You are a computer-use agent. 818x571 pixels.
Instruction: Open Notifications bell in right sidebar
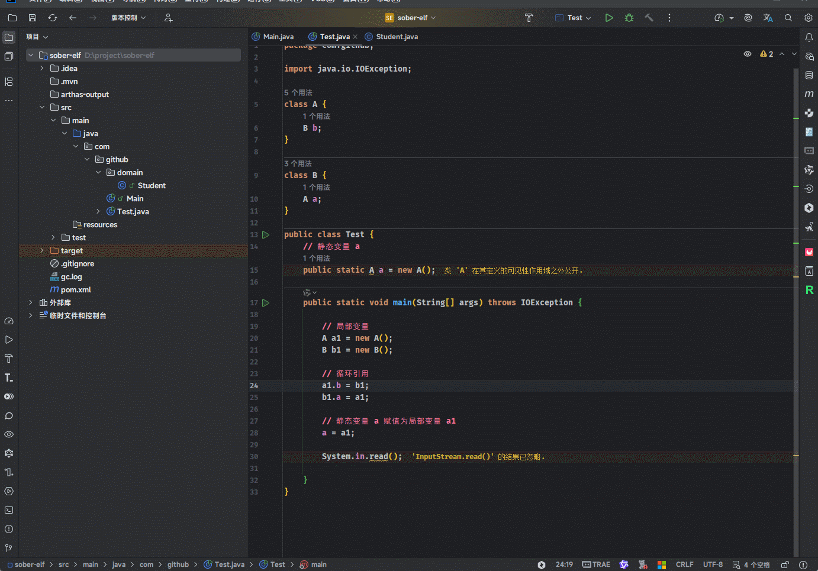[809, 37]
